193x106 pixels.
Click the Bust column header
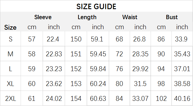click(x=172, y=17)
